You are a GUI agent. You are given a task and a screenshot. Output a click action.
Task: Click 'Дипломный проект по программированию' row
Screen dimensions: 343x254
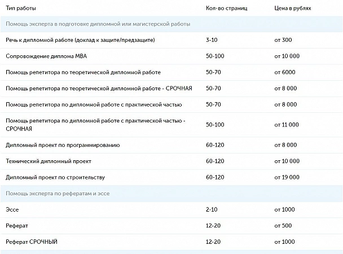[63, 145]
